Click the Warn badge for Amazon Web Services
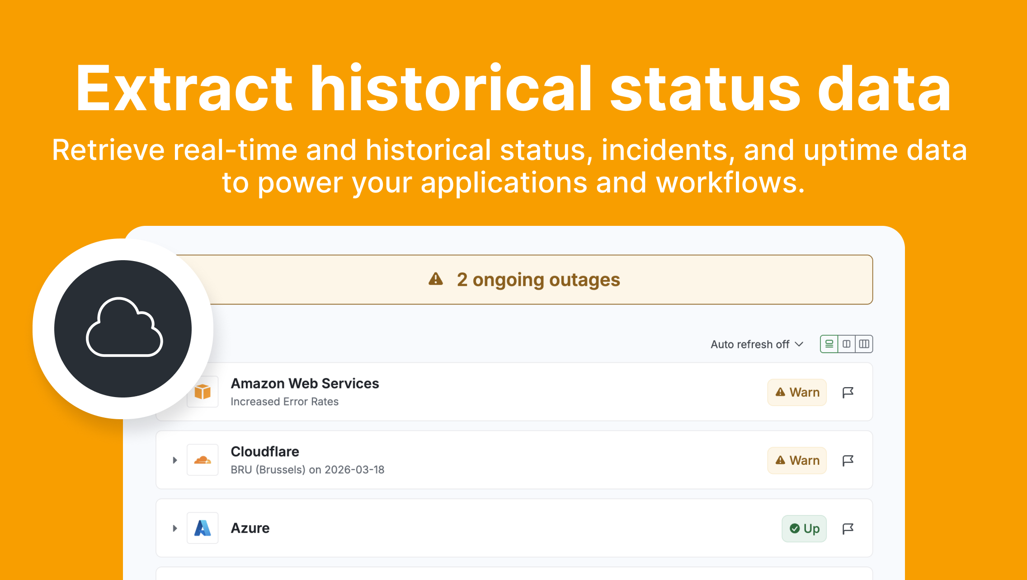Viewport: 1027px width, 580px height. pos(797,392)
